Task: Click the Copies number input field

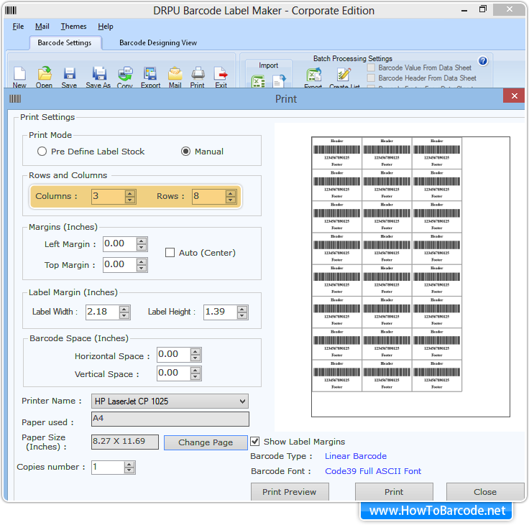Action: (x=108, y=468)
